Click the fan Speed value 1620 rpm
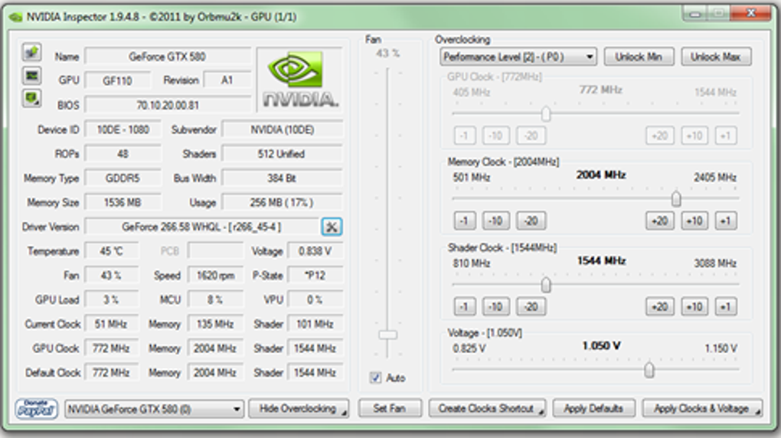 pyautogui.click(x=215, y=276)
